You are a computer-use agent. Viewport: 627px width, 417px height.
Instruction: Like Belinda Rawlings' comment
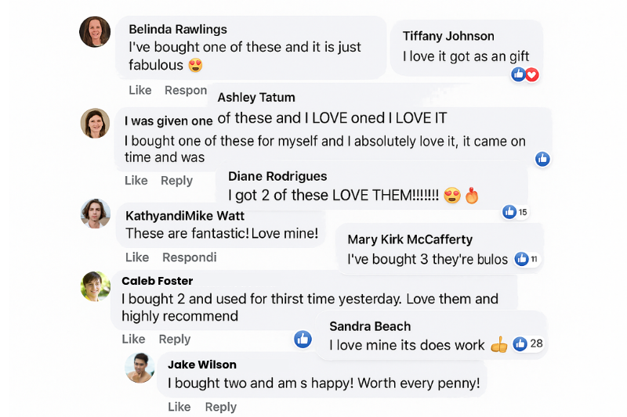click(x=140, y=90)
